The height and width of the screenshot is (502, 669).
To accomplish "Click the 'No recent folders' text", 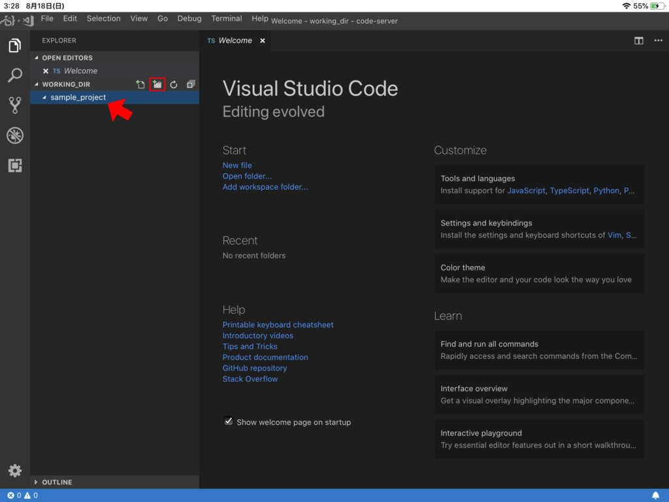I will tap(254, 256).
